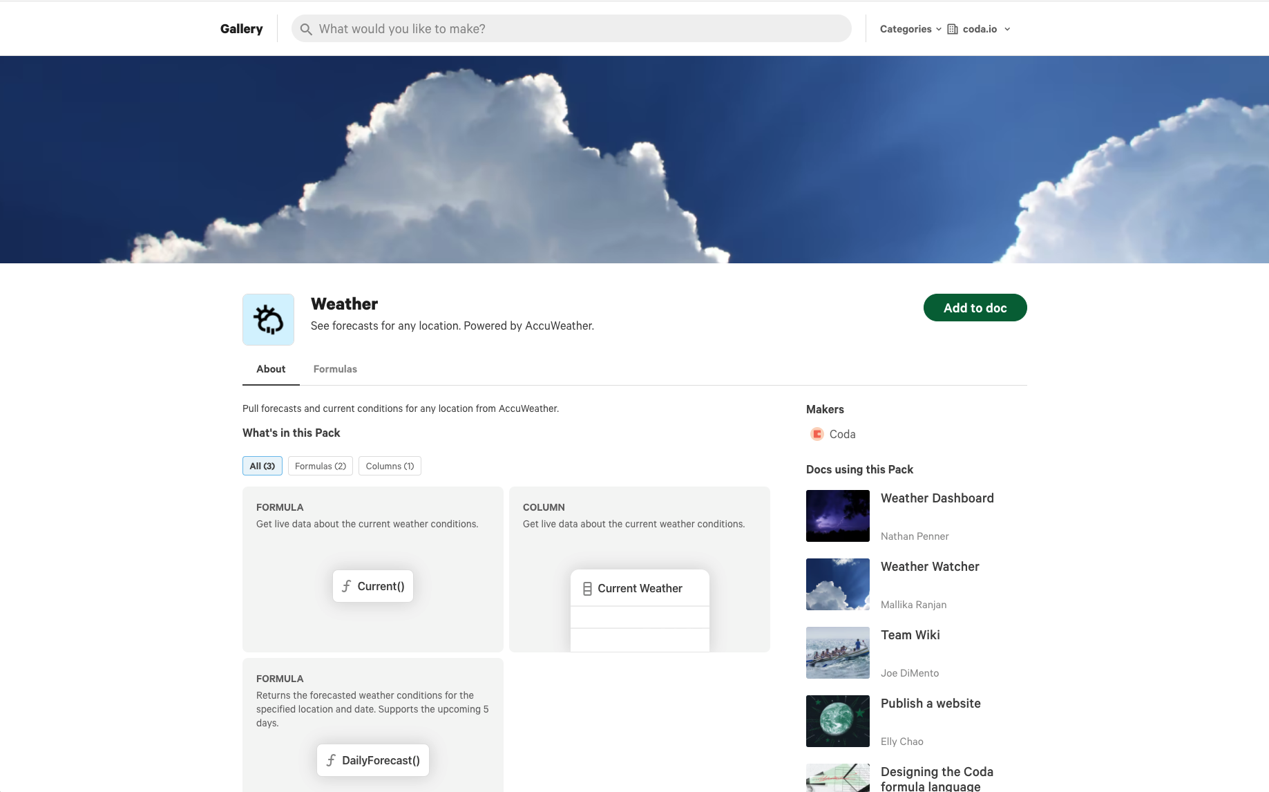This screenshot has width=1269, height=792.
Task: Open the Weather Watcher doc
Action: tap(930, 567)
